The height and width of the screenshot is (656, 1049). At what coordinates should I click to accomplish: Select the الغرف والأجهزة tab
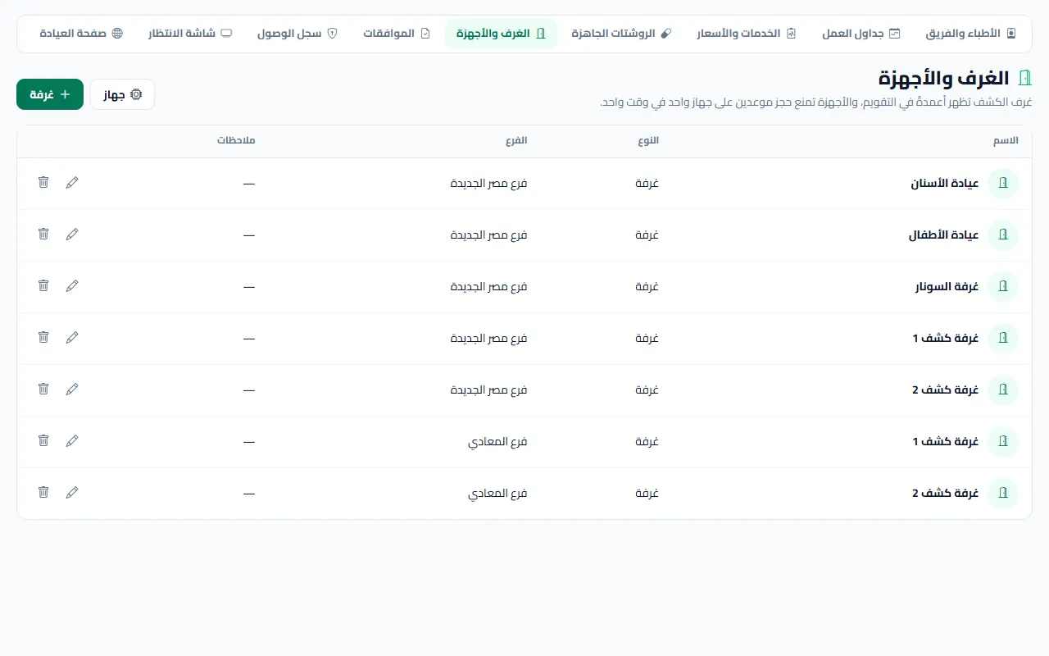pyautogui.click(x=501, y=34)
